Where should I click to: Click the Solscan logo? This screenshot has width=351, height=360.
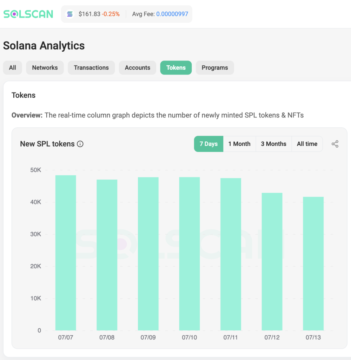(x=28, y=13)
